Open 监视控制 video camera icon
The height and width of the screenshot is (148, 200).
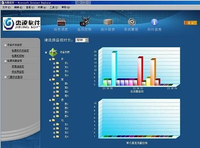(84, 22)
